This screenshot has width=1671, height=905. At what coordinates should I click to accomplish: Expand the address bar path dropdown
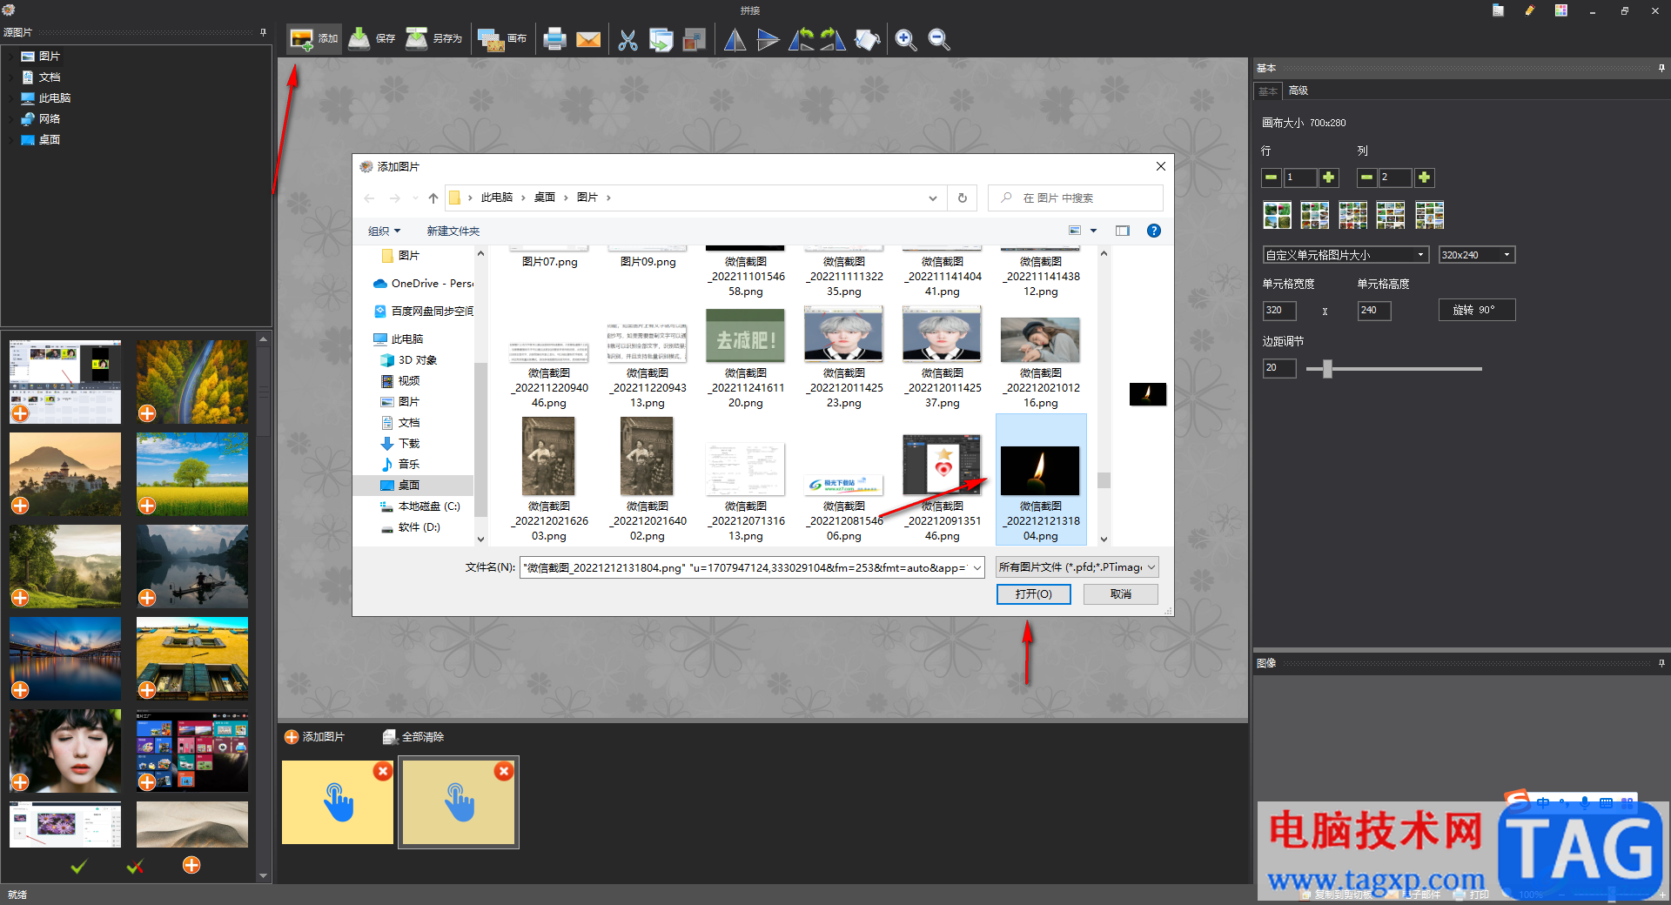point(933,198)
